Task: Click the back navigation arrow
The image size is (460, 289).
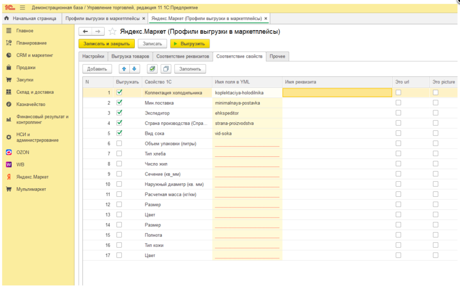Action: (85, 31)
